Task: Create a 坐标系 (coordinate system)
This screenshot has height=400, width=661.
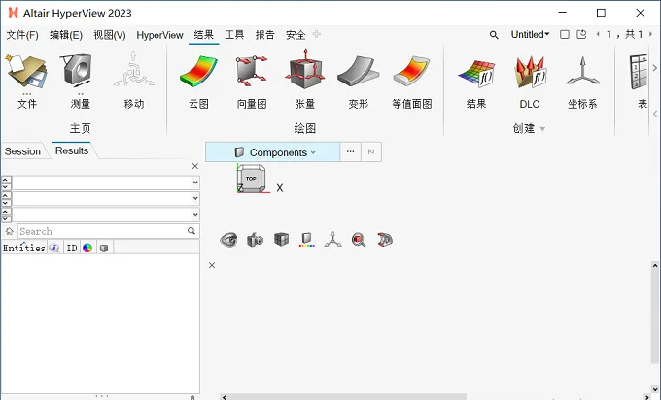Action: click(582, 71)
